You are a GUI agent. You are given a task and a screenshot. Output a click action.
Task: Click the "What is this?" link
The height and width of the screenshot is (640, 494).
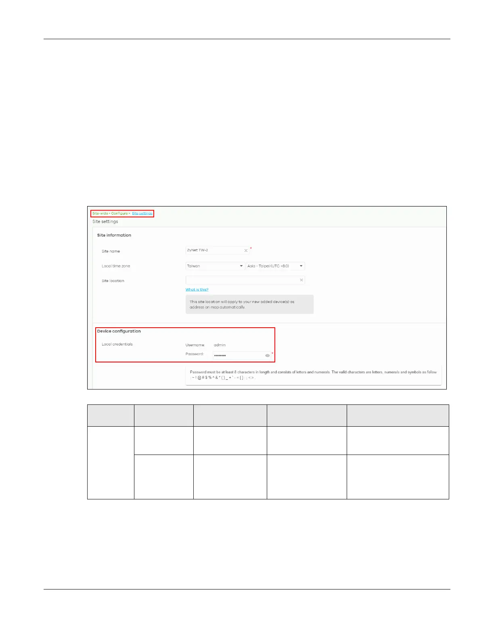point(197,290)
